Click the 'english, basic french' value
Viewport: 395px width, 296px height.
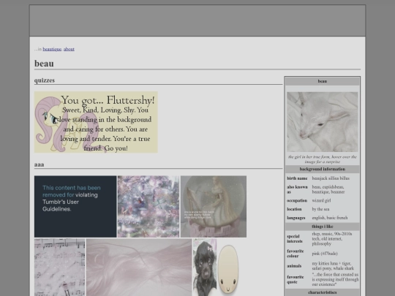(329, 218)
